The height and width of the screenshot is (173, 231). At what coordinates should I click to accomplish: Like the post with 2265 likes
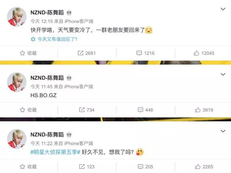(204, 166)
